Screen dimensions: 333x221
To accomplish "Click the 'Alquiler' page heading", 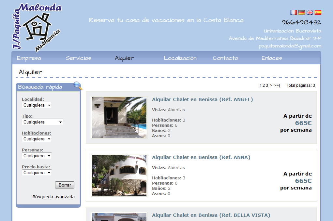I will (30, 72).
